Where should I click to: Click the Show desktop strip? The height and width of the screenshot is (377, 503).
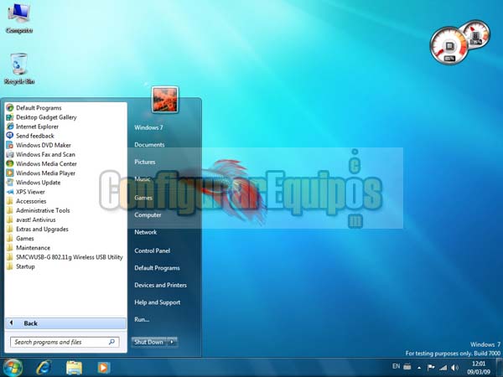[499, 368]
